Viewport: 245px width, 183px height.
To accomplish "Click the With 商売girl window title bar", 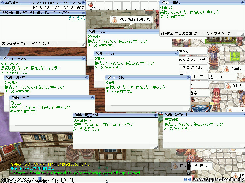I will point(204,114).
